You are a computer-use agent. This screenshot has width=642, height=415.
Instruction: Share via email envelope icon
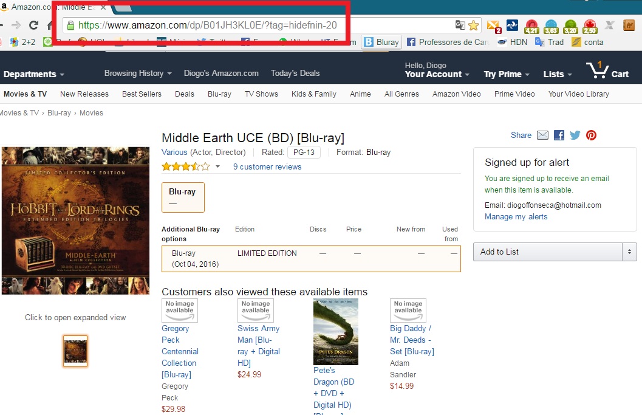542,135
